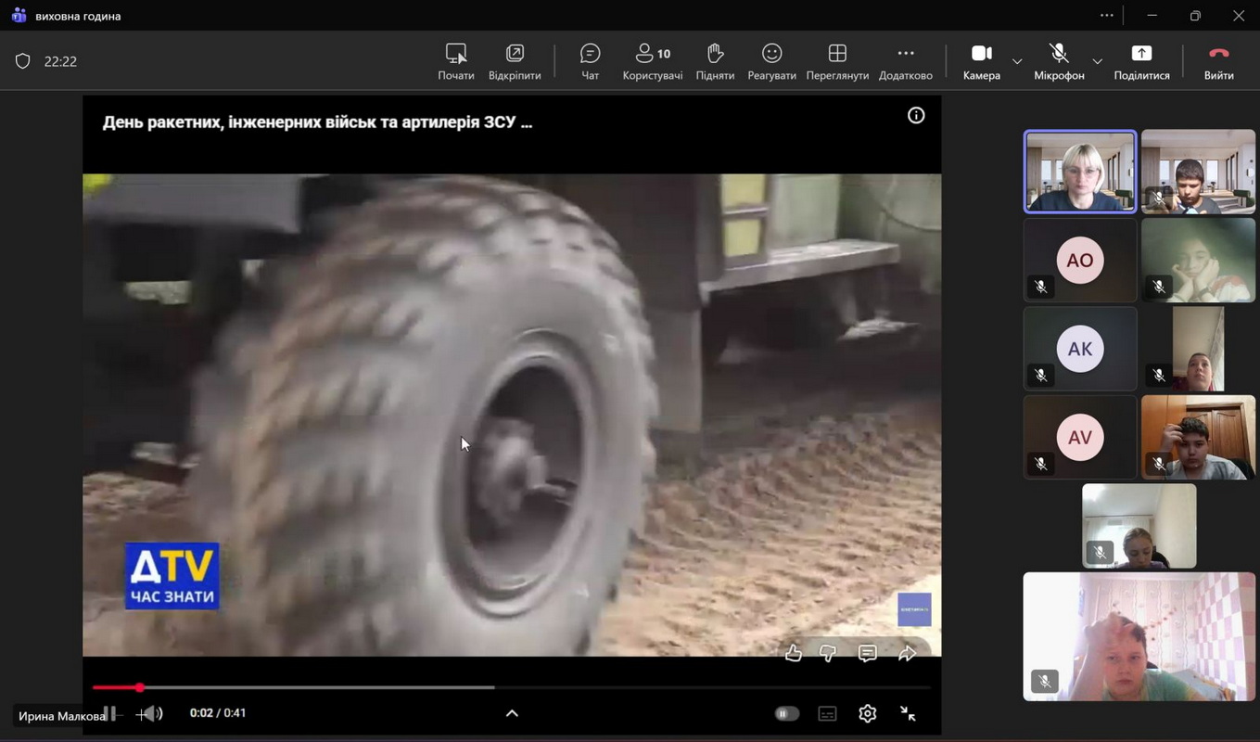
Task: Like the video with thumbs up
Action: [x=793, y=654]
